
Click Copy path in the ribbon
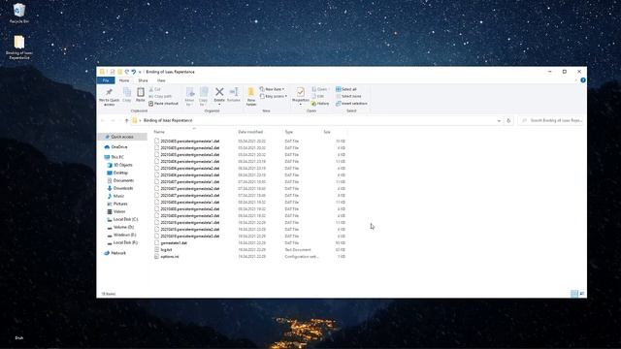click(160, 96)
